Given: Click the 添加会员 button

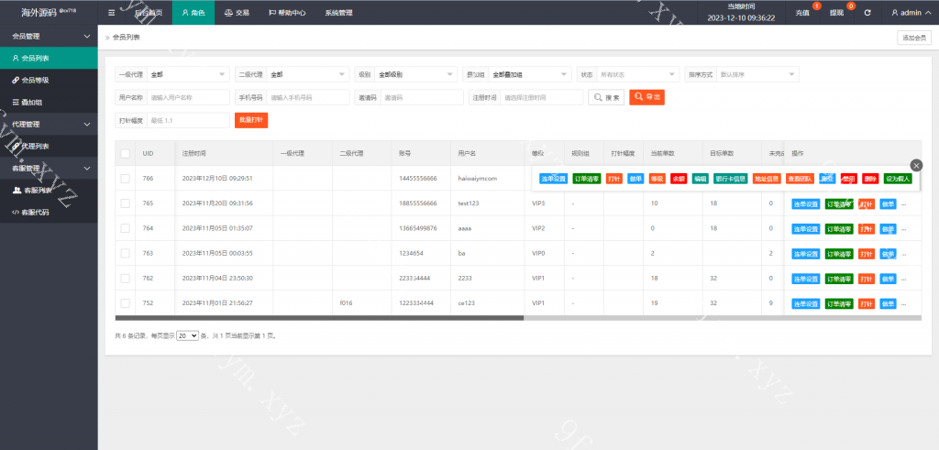Looking at the screenshot, I should tap(914, 38).
